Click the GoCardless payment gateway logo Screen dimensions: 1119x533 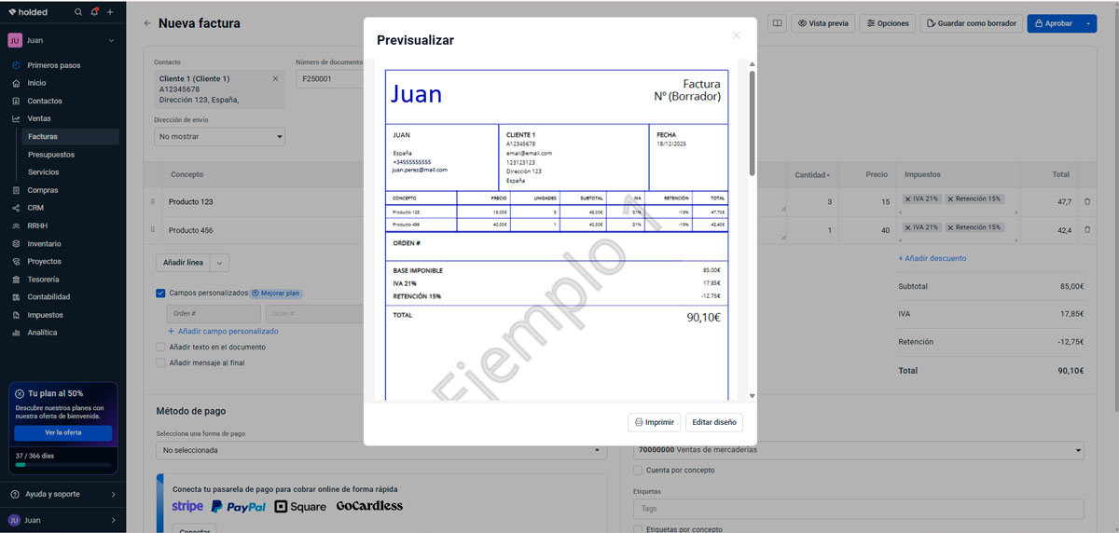[x=369, y=506]
